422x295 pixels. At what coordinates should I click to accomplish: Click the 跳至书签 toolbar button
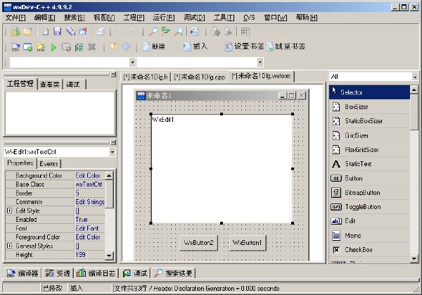pos(286,46)
